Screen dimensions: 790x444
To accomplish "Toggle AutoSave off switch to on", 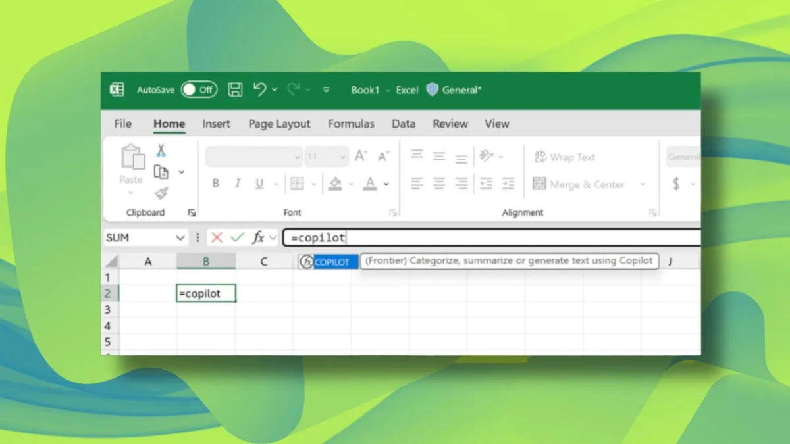I will click(x=199, y=90).
